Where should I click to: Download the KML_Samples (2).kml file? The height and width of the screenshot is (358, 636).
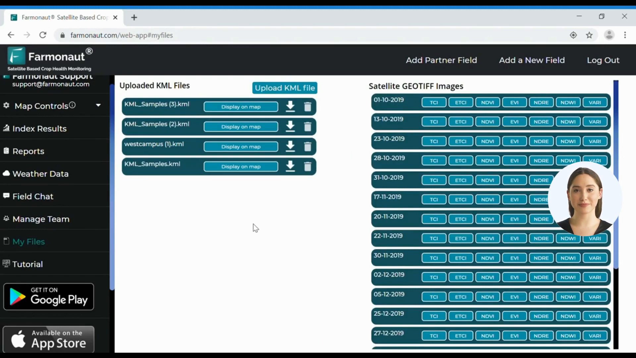tap(290, 126)
